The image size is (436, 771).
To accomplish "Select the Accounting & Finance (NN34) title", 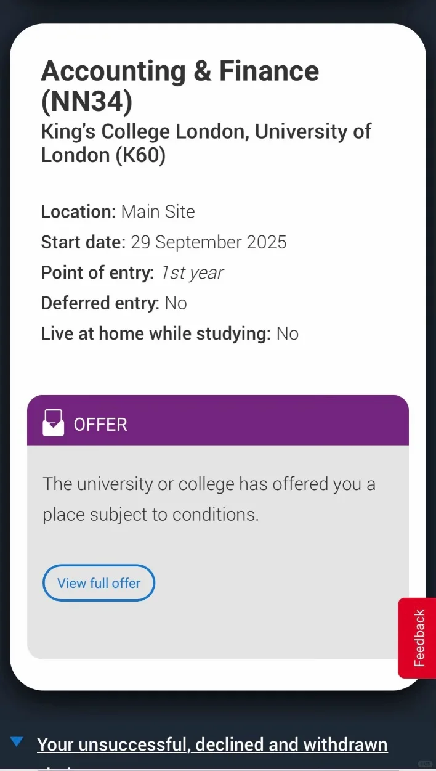I will pos(180,87).
